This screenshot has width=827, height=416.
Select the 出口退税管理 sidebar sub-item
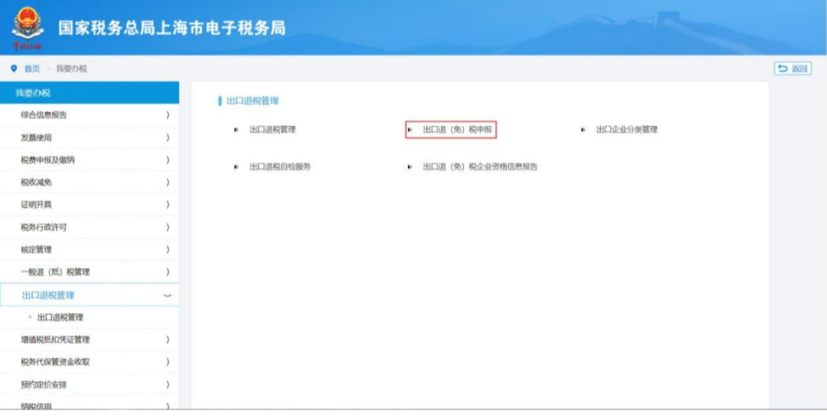point(60,318)
